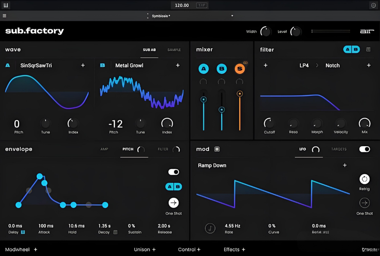Click the TAP tempo button
The height and width of the screenshot is (256, 380).
tap(202, 5)
